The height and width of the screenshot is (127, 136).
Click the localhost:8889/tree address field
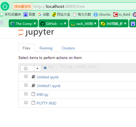84,6
